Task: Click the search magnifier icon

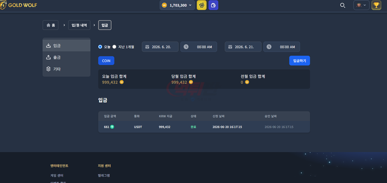Action: coord(343,5)
